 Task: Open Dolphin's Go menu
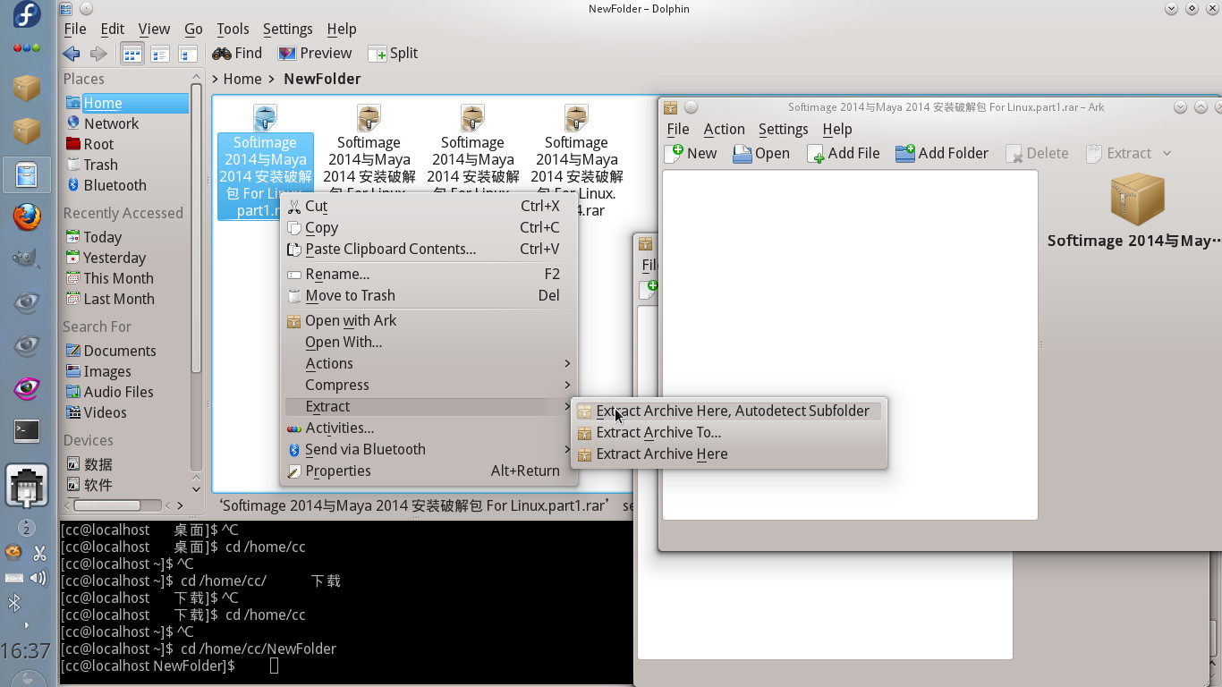pos(193,29)
